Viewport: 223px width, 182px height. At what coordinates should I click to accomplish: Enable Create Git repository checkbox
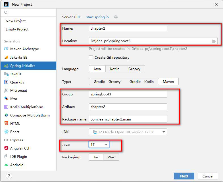point(91,57)
